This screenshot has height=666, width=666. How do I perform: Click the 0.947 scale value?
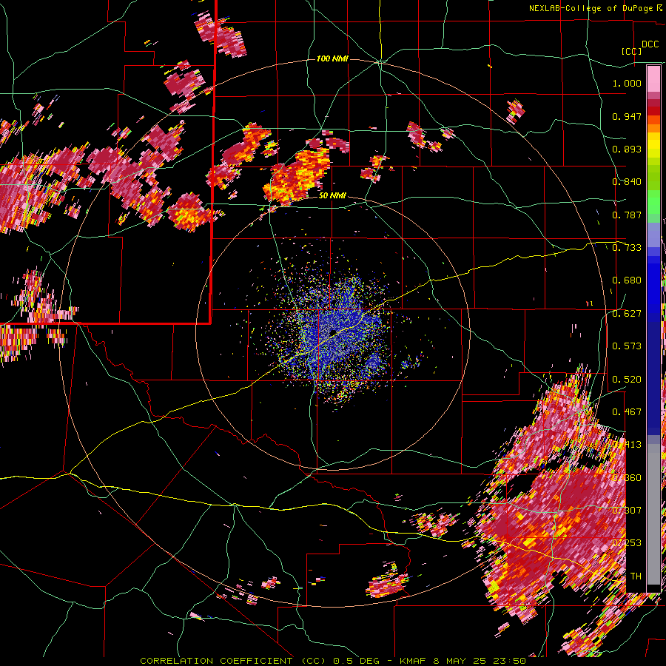click(x=627, y=116)
